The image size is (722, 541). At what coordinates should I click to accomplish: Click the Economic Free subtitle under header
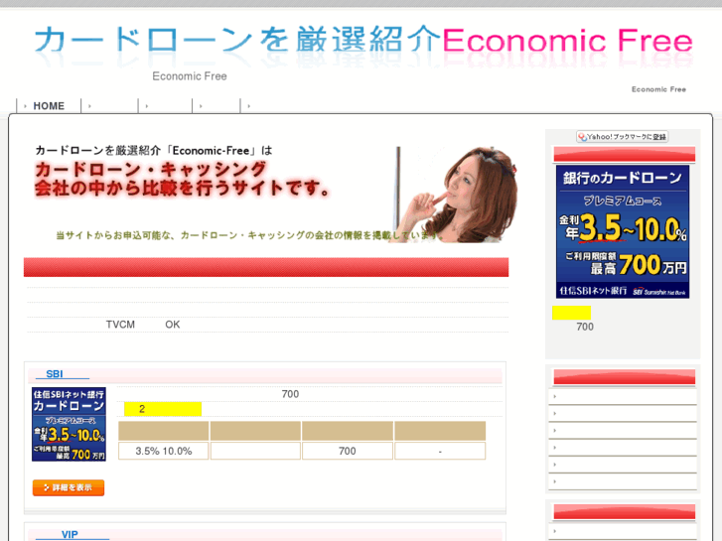190,76
